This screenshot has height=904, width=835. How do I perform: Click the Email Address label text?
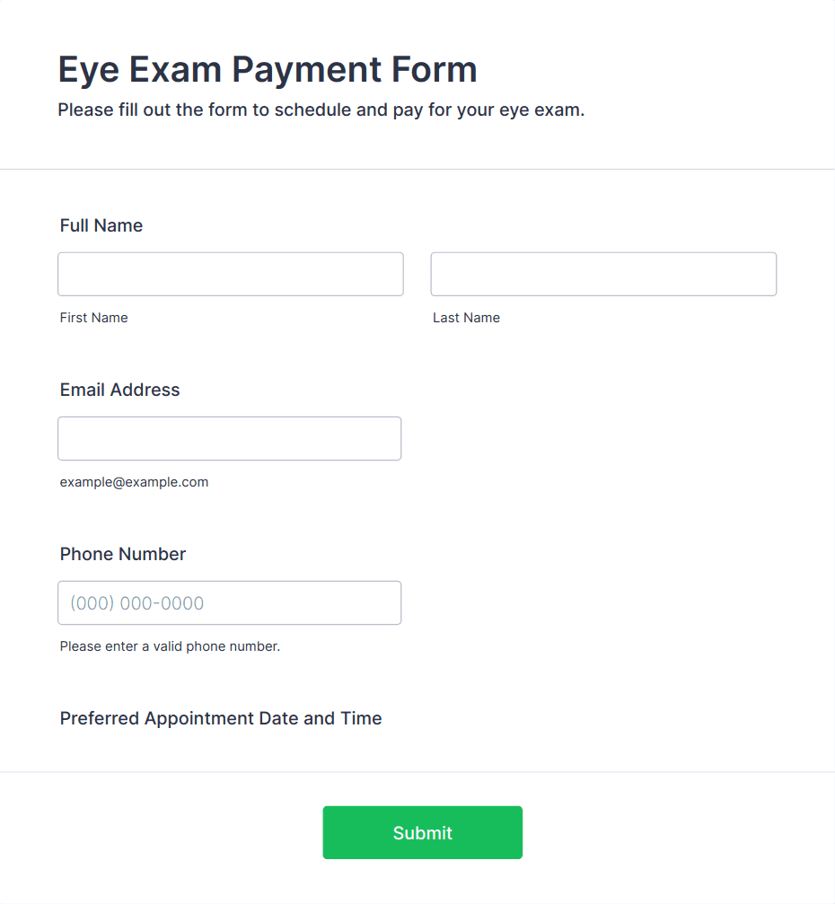point(119,390)
